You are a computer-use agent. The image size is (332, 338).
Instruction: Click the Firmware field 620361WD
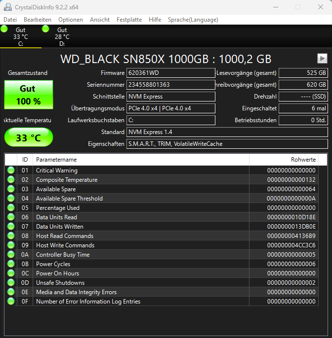pos(171,73)
